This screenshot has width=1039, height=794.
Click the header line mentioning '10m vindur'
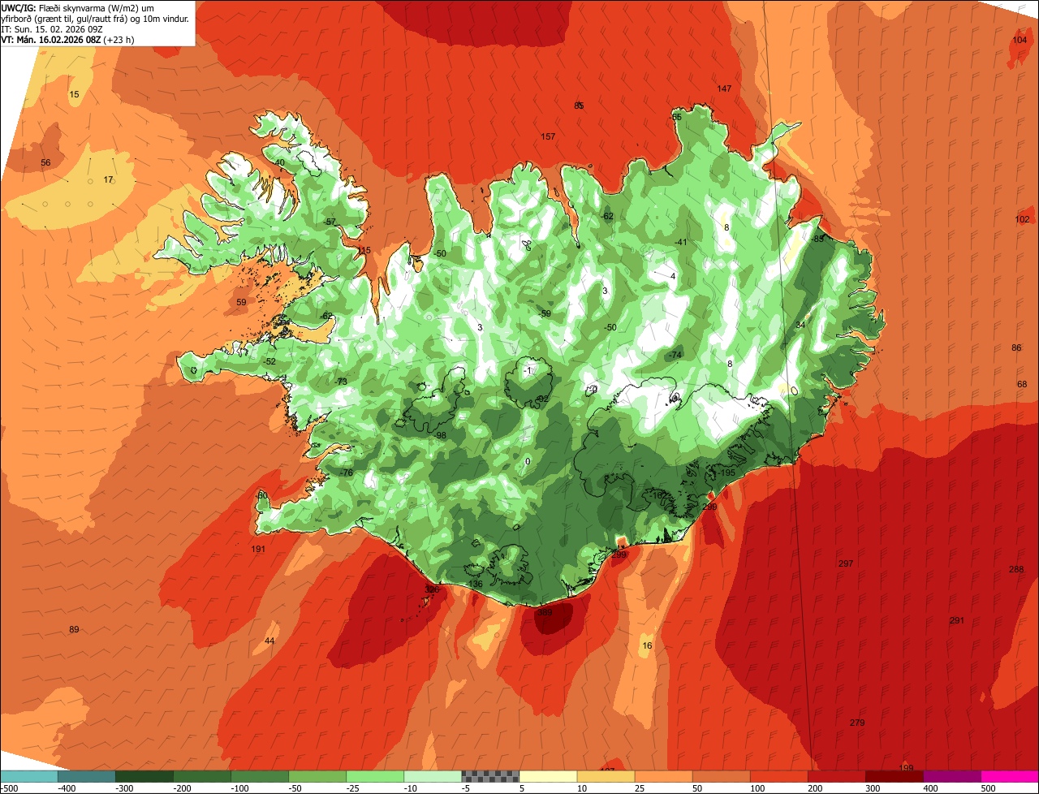click(95, 18)
